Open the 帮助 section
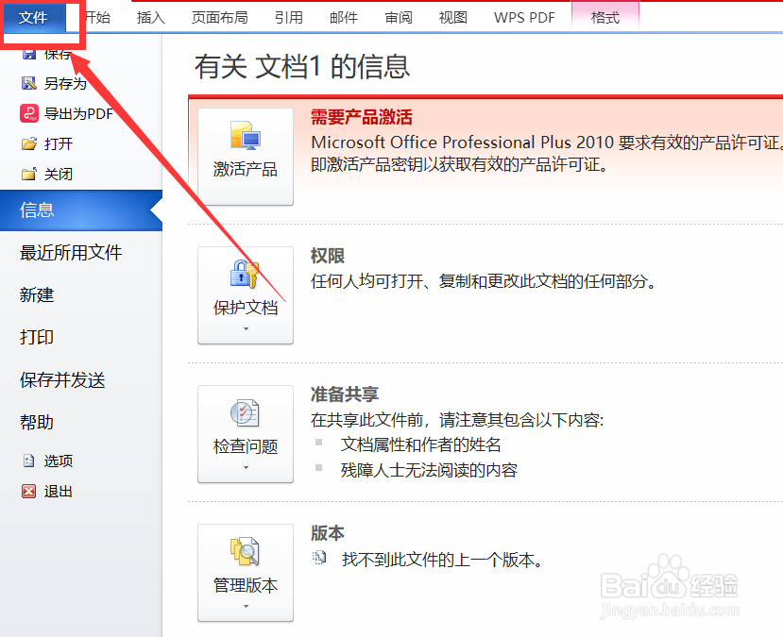Viewport: 783px width, 637px height. tap(37, 423)
